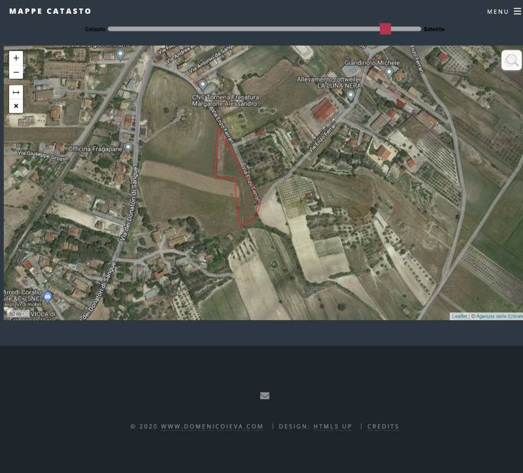Click the Mappe Catasto site title
Image resolution: width=523 pixels, height=473 pixels.
pyautogui.click(x=50, y=11)
